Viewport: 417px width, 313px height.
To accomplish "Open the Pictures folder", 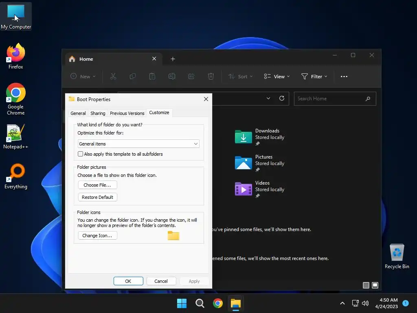I will coord(259,163).
